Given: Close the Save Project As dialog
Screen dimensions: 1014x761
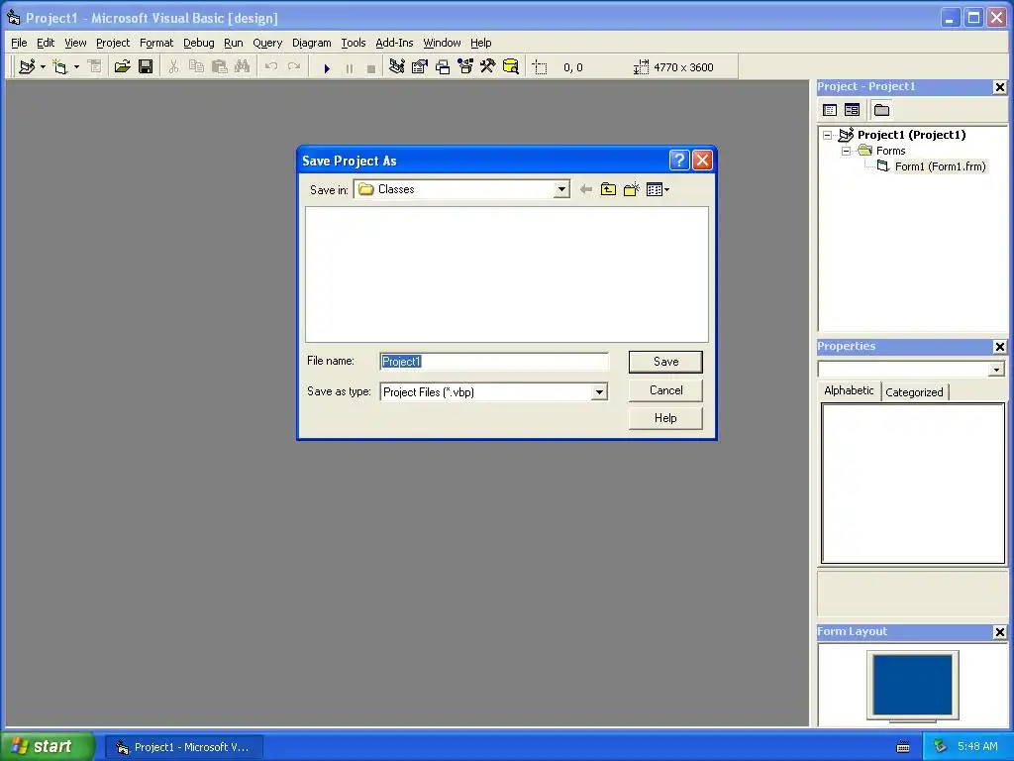Looking at the screenshot, I should [x=702, y=160].
